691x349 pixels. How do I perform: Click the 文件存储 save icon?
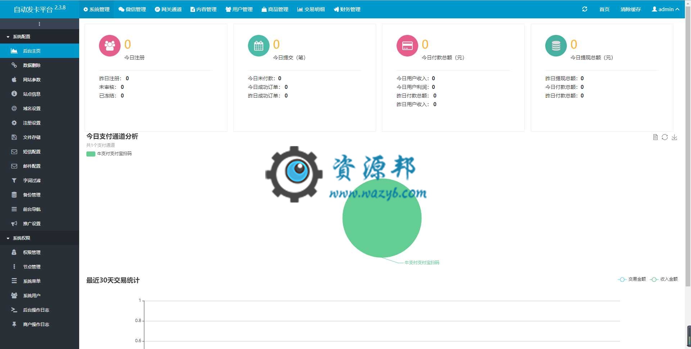pos(14,137)
